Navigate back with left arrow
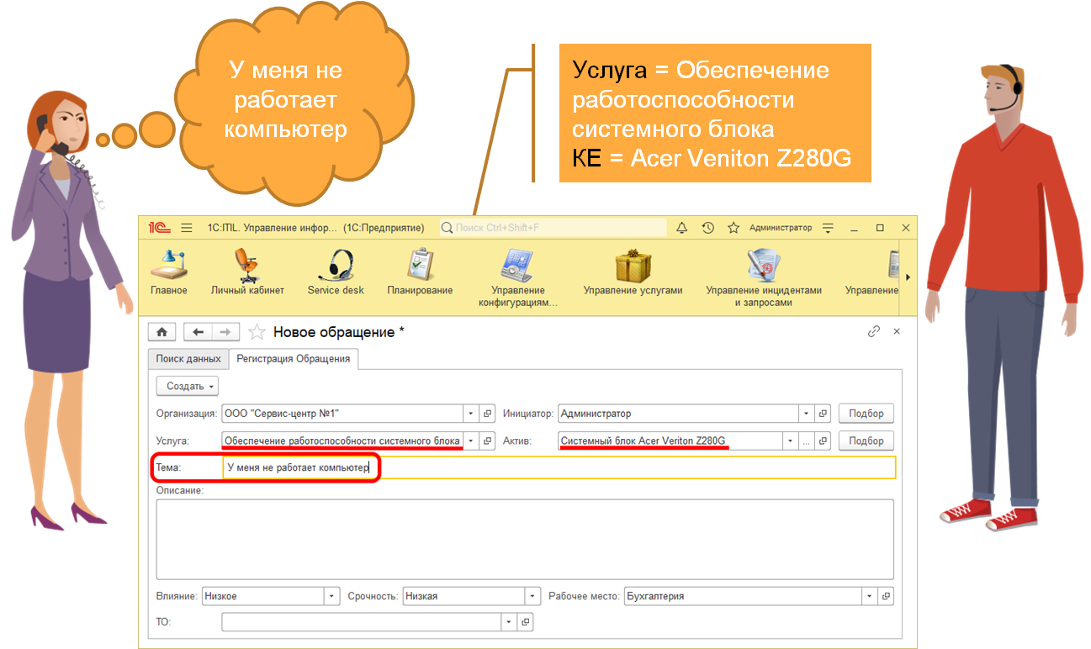Screen dimensions: 1091x649 [198, 332]
